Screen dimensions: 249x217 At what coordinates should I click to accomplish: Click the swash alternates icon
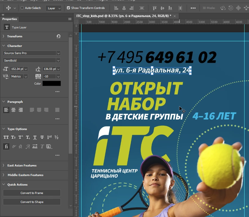click(28, 146)
